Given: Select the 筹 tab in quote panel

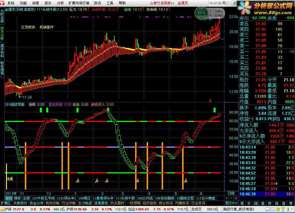Looking at the screenshot, I should tap(291, 203).
